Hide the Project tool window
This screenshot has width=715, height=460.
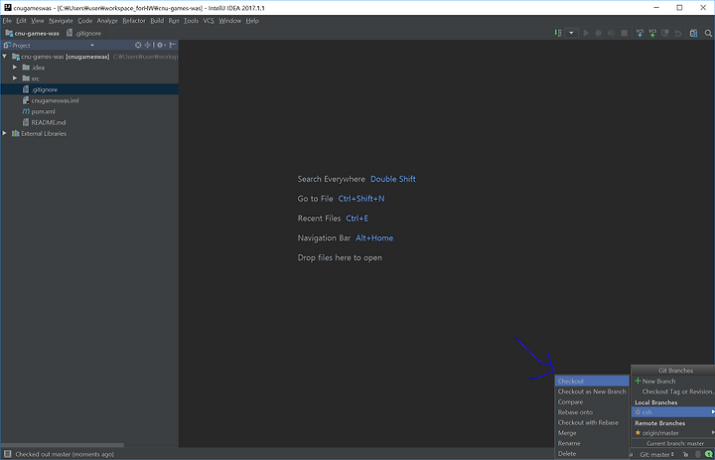[173, 45]
